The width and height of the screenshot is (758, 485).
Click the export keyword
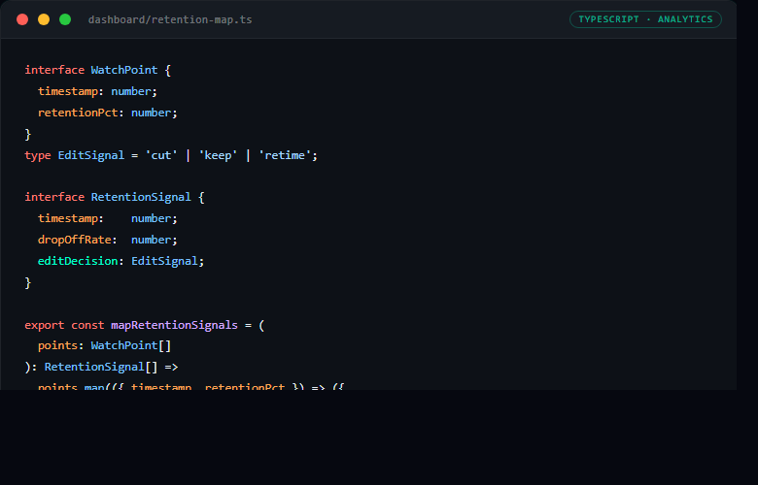[x=44, y=325]
